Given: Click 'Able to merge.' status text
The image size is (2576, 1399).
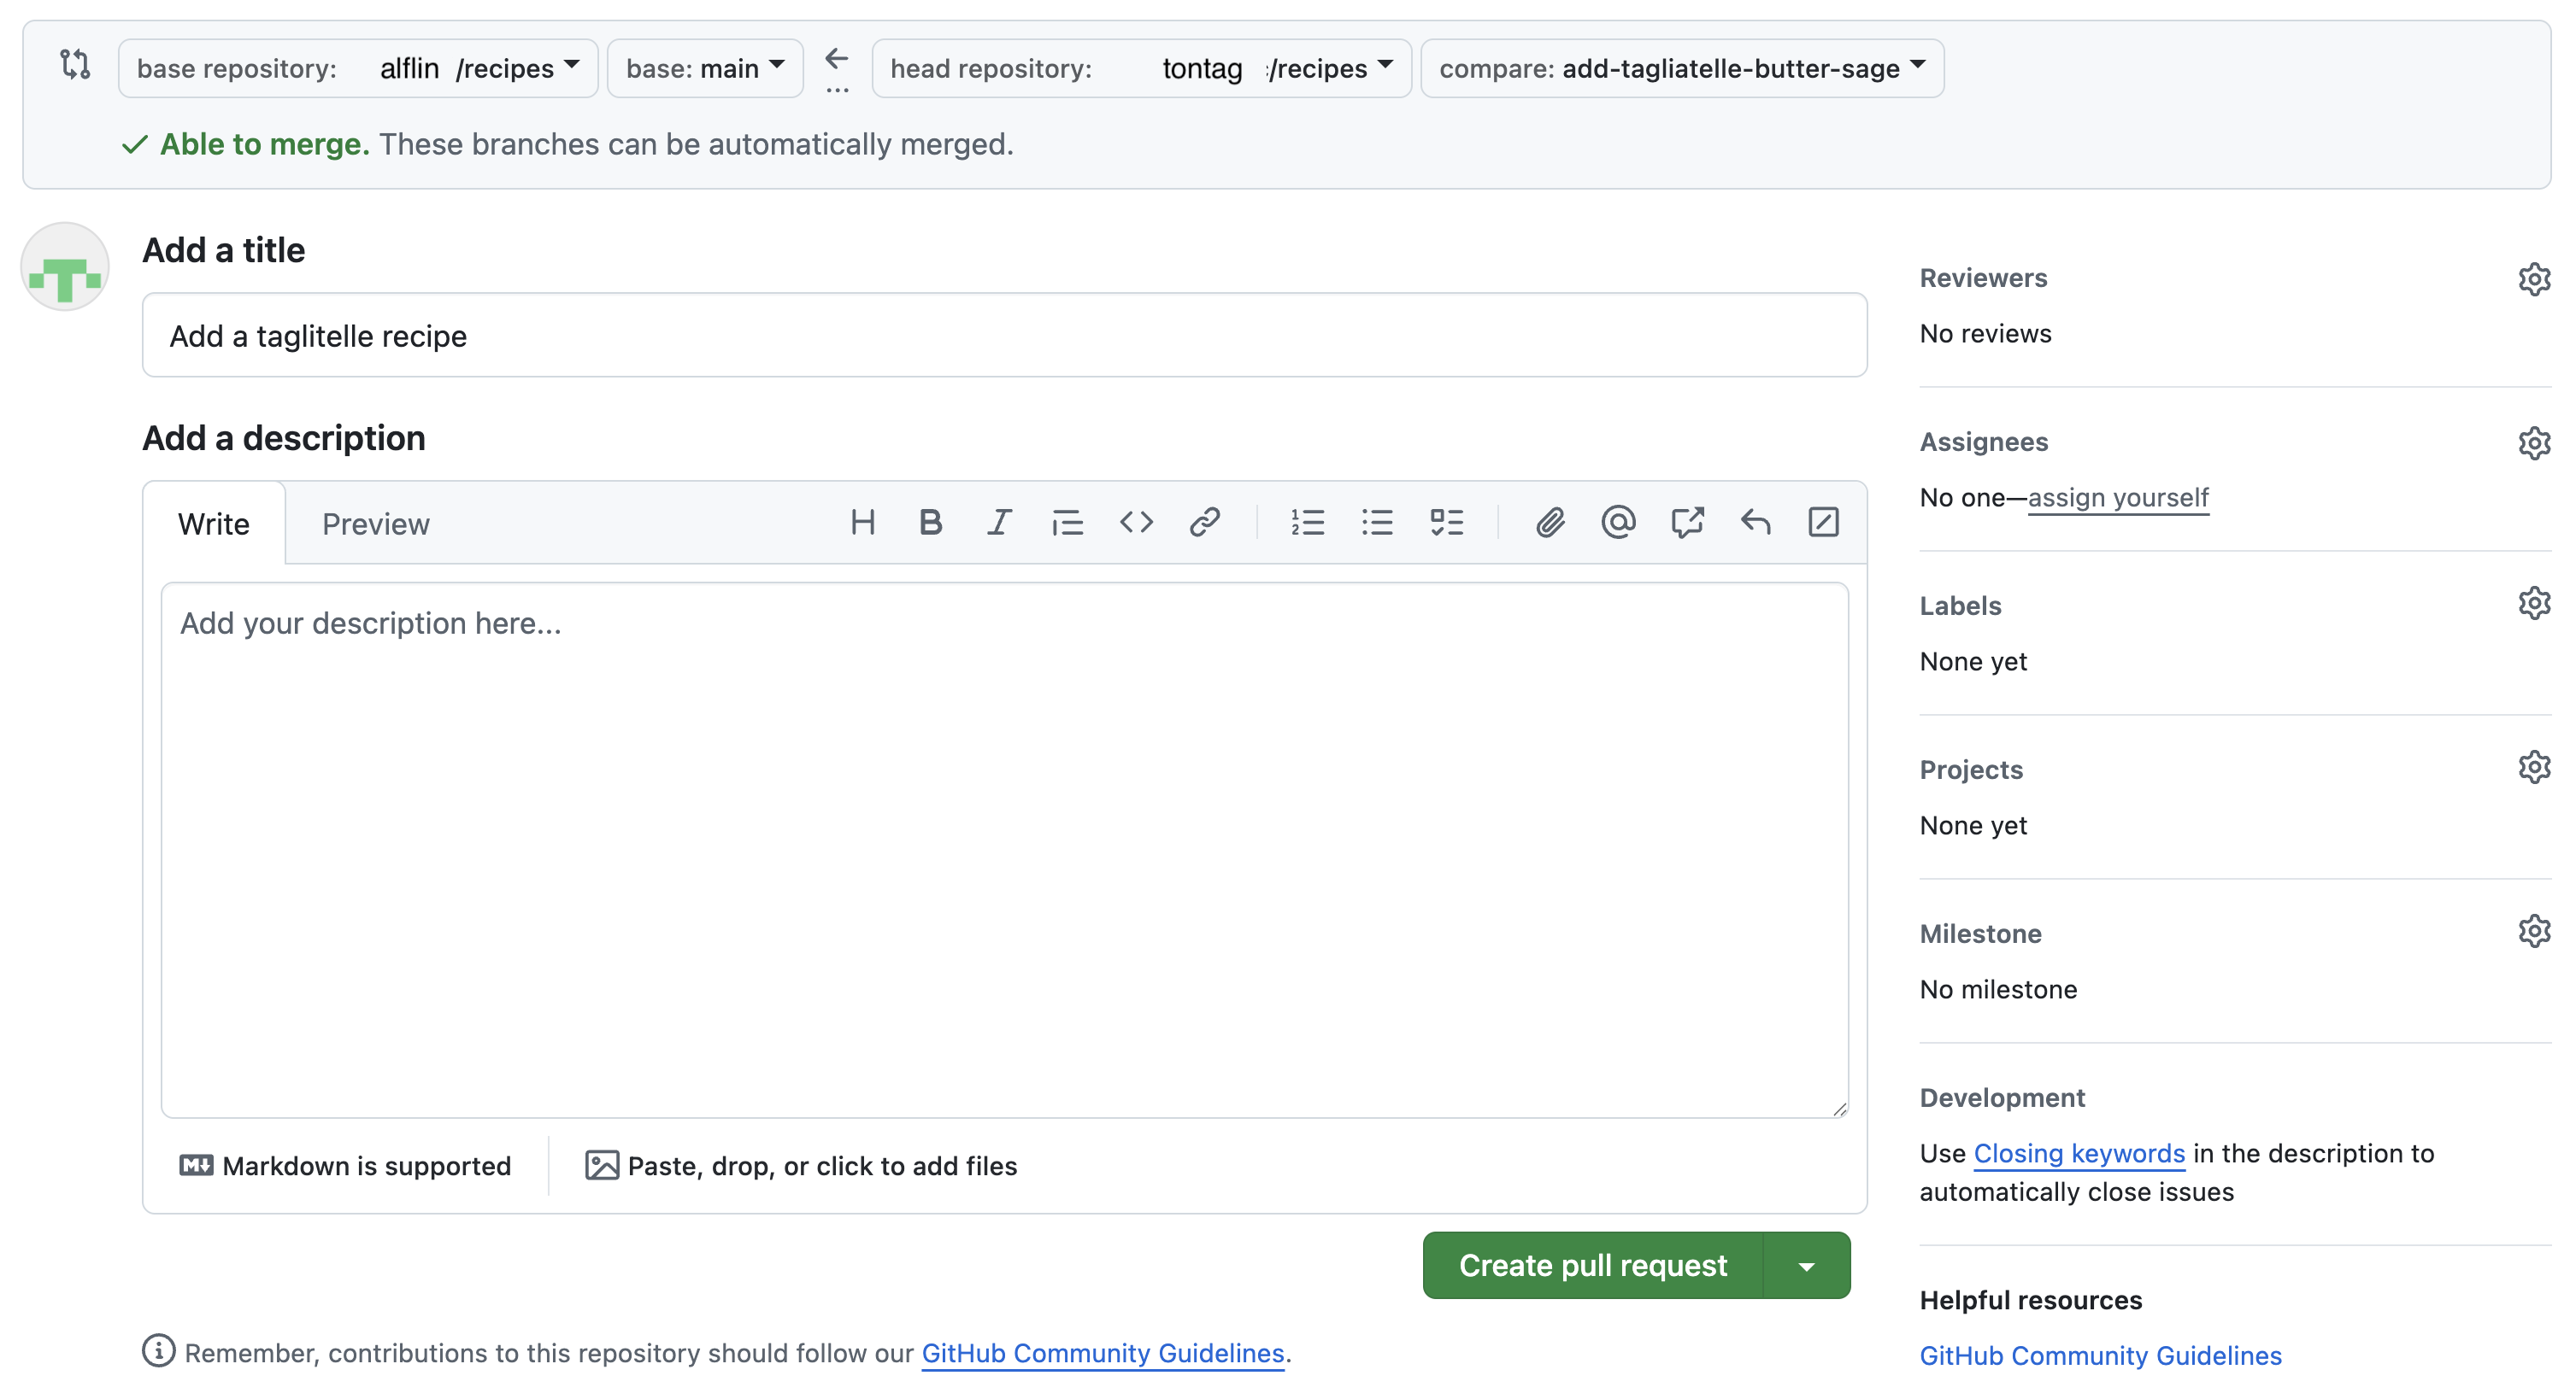Looking at the screenshot, I should point(265,143).
